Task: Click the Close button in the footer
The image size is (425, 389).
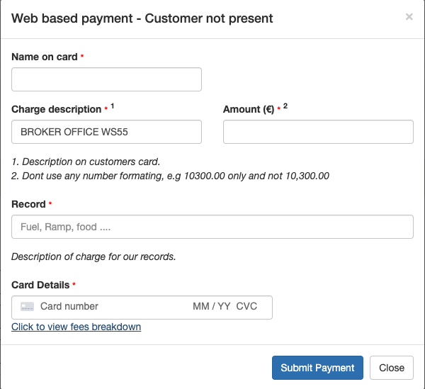Action: coord(391,368)
